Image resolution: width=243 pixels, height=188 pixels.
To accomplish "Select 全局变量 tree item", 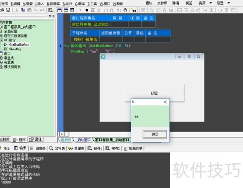I will pos(11,31).
